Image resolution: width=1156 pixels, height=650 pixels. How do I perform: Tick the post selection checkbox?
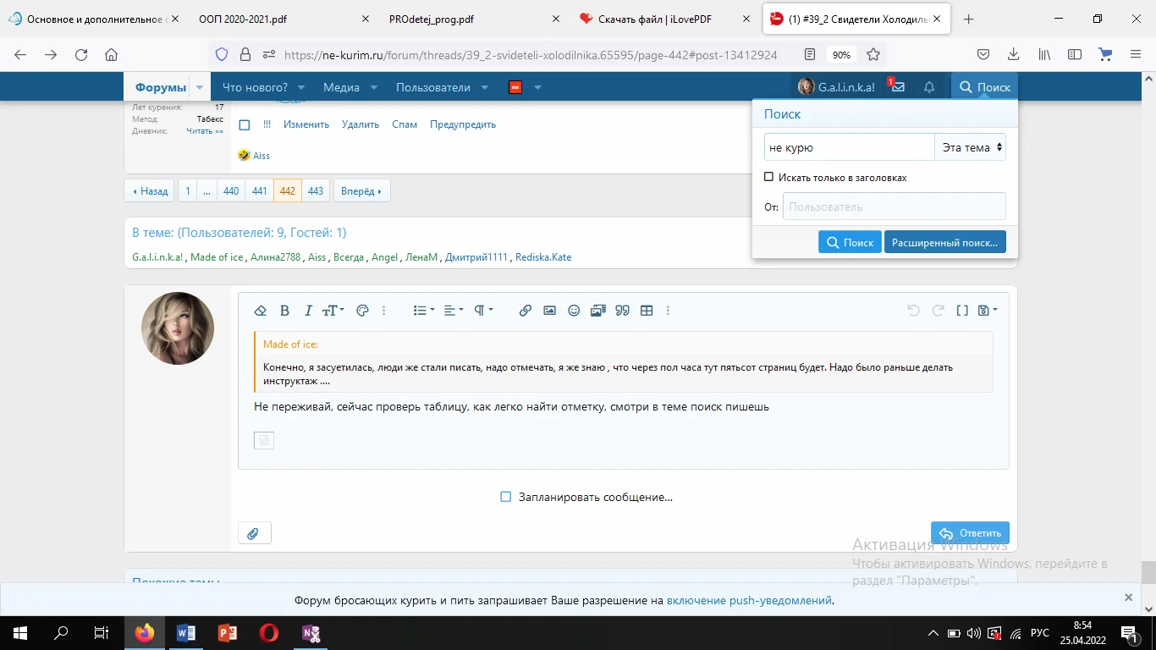pyautogui.click(x=245, y=125)
